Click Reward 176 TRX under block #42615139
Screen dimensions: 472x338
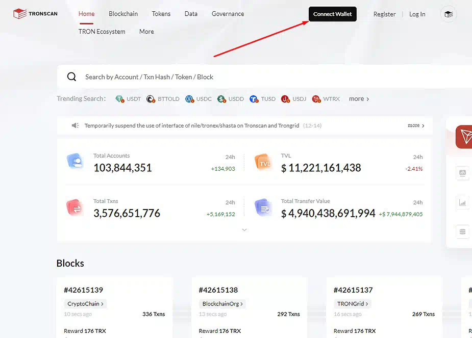[x=85, y=331]
